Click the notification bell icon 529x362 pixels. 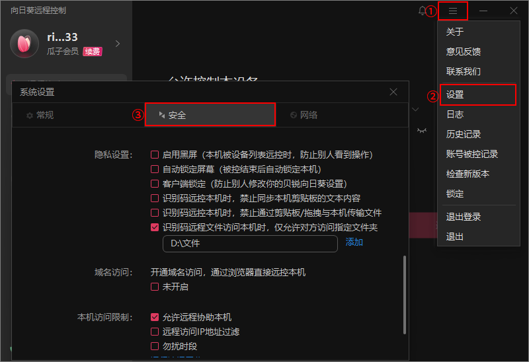click(423, 11)
